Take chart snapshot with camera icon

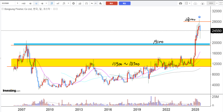coord(181,3)
